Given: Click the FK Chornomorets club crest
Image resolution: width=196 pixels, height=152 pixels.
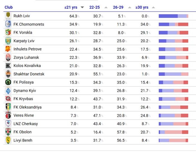Looking at the screenshot, I should (x=8, y=24).
